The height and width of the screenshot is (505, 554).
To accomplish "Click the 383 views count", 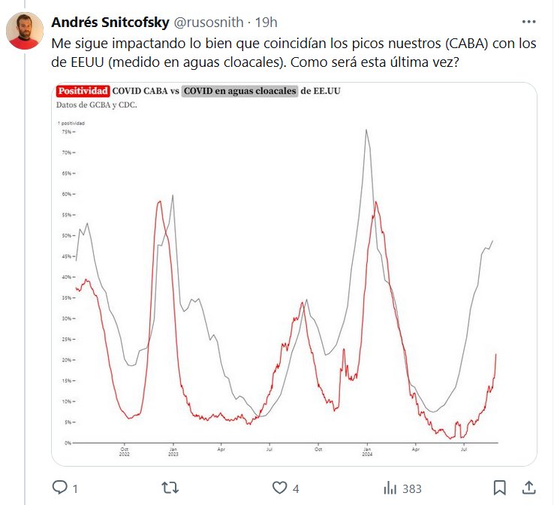I will click(411, 488).
